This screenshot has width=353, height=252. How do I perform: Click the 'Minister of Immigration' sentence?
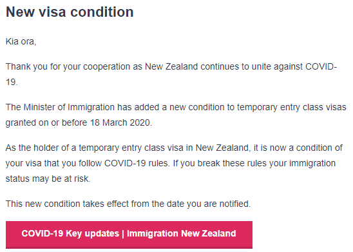[176, 115]
